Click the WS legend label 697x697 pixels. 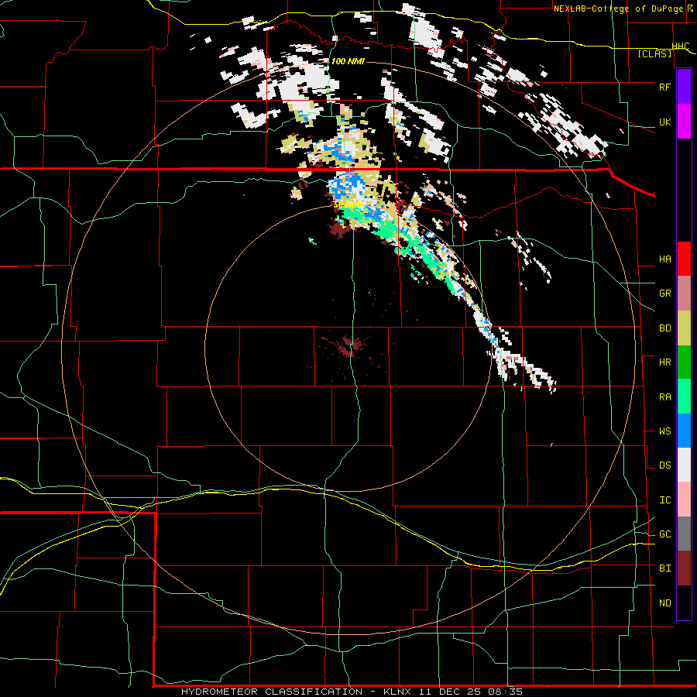[x=664, y=431]
